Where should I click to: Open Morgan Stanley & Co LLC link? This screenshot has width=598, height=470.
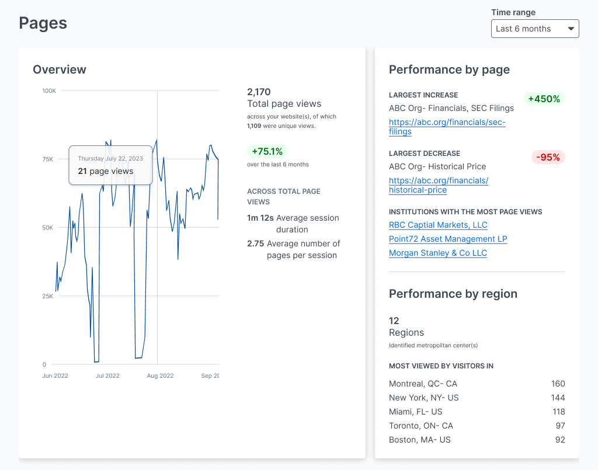coord(437,253)
